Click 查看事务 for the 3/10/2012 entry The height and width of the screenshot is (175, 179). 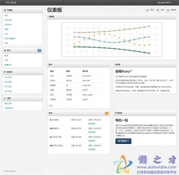point(92,141)
